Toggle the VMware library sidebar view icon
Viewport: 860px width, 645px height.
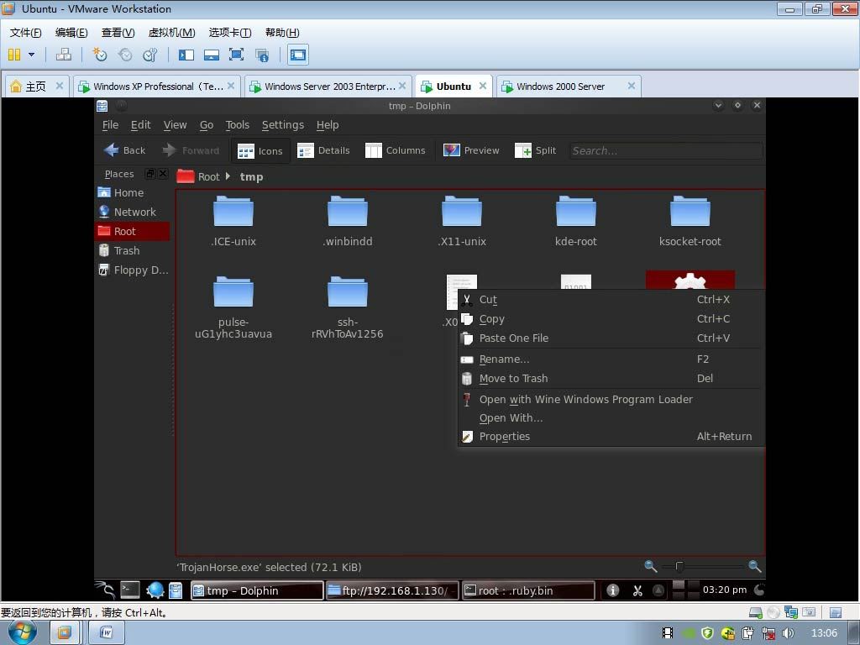[186, 55]
